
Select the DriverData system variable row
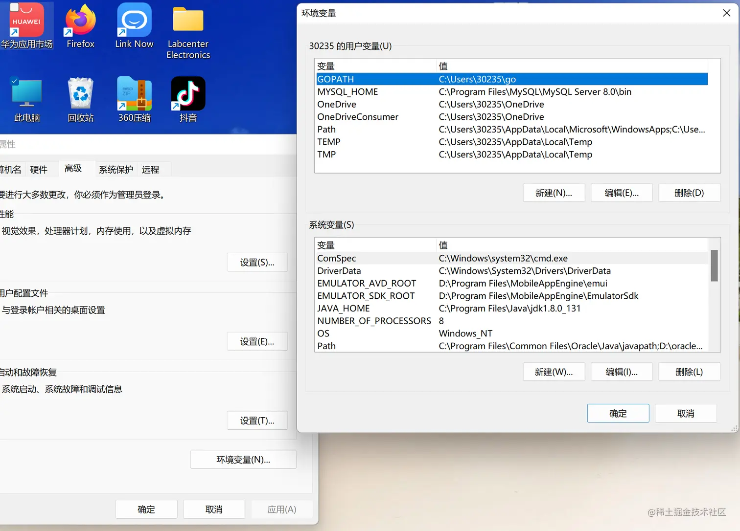tap(512, 270)
